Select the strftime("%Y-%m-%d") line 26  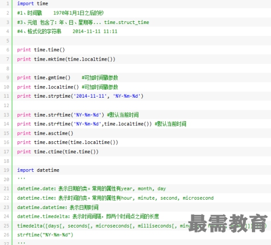point(45,235)
